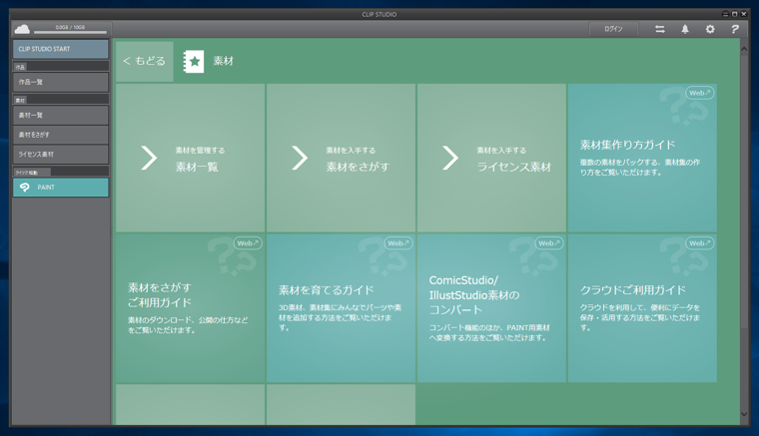This screenshot has height=436, width=759.
Task: Click the PAINT logo icon in sidebar
Action: (x=25, y=187)
